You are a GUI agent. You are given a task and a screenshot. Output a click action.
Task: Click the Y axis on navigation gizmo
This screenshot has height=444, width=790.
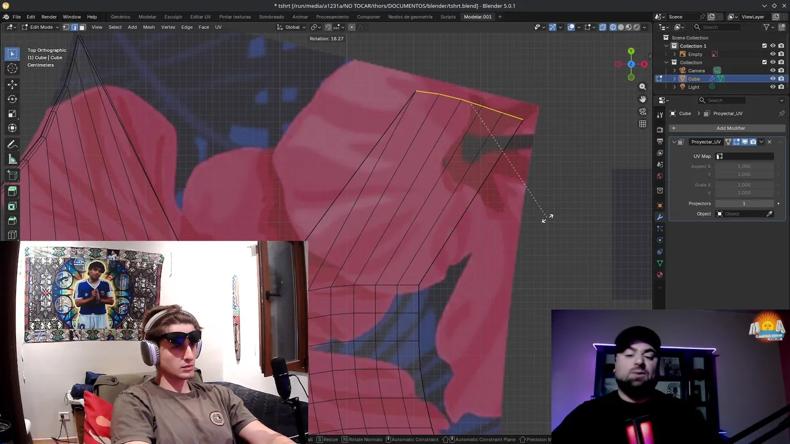[631, 51]
